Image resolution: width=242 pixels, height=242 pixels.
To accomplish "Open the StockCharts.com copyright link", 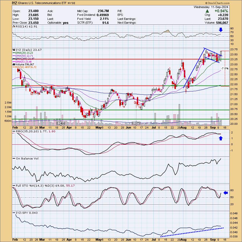I will (217, 3).
